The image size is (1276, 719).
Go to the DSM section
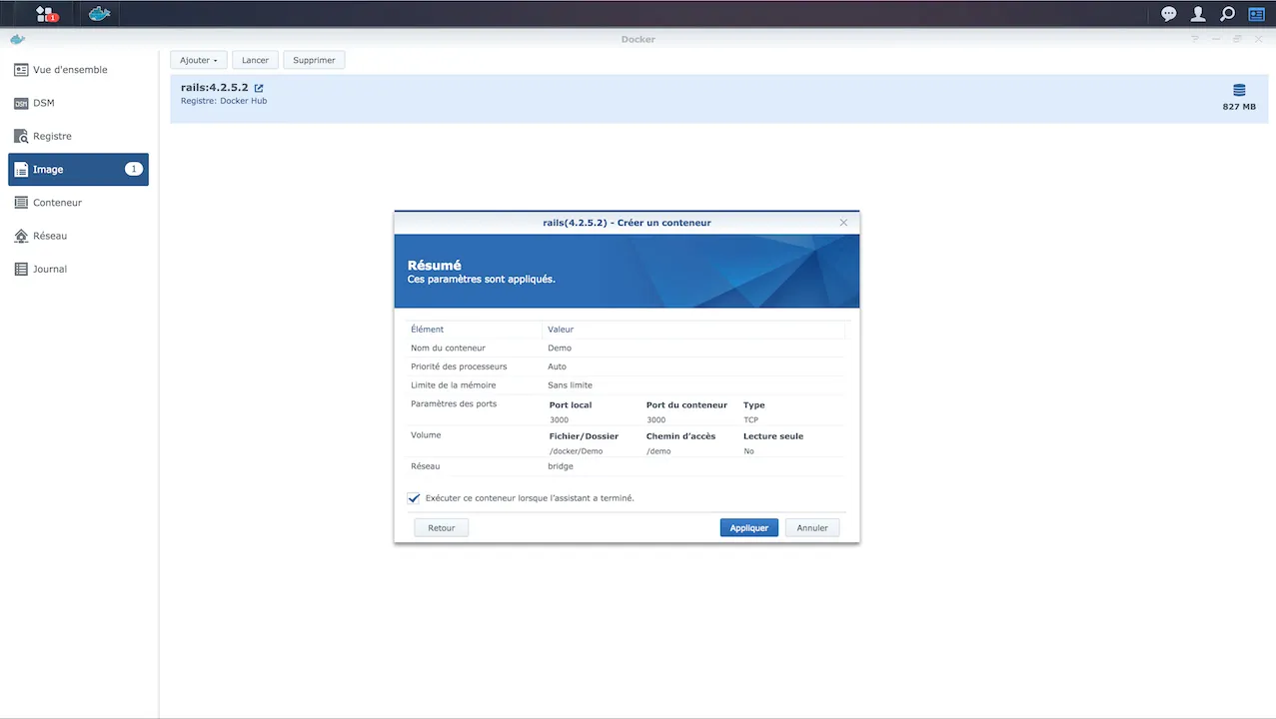click(x=78, y=103)
